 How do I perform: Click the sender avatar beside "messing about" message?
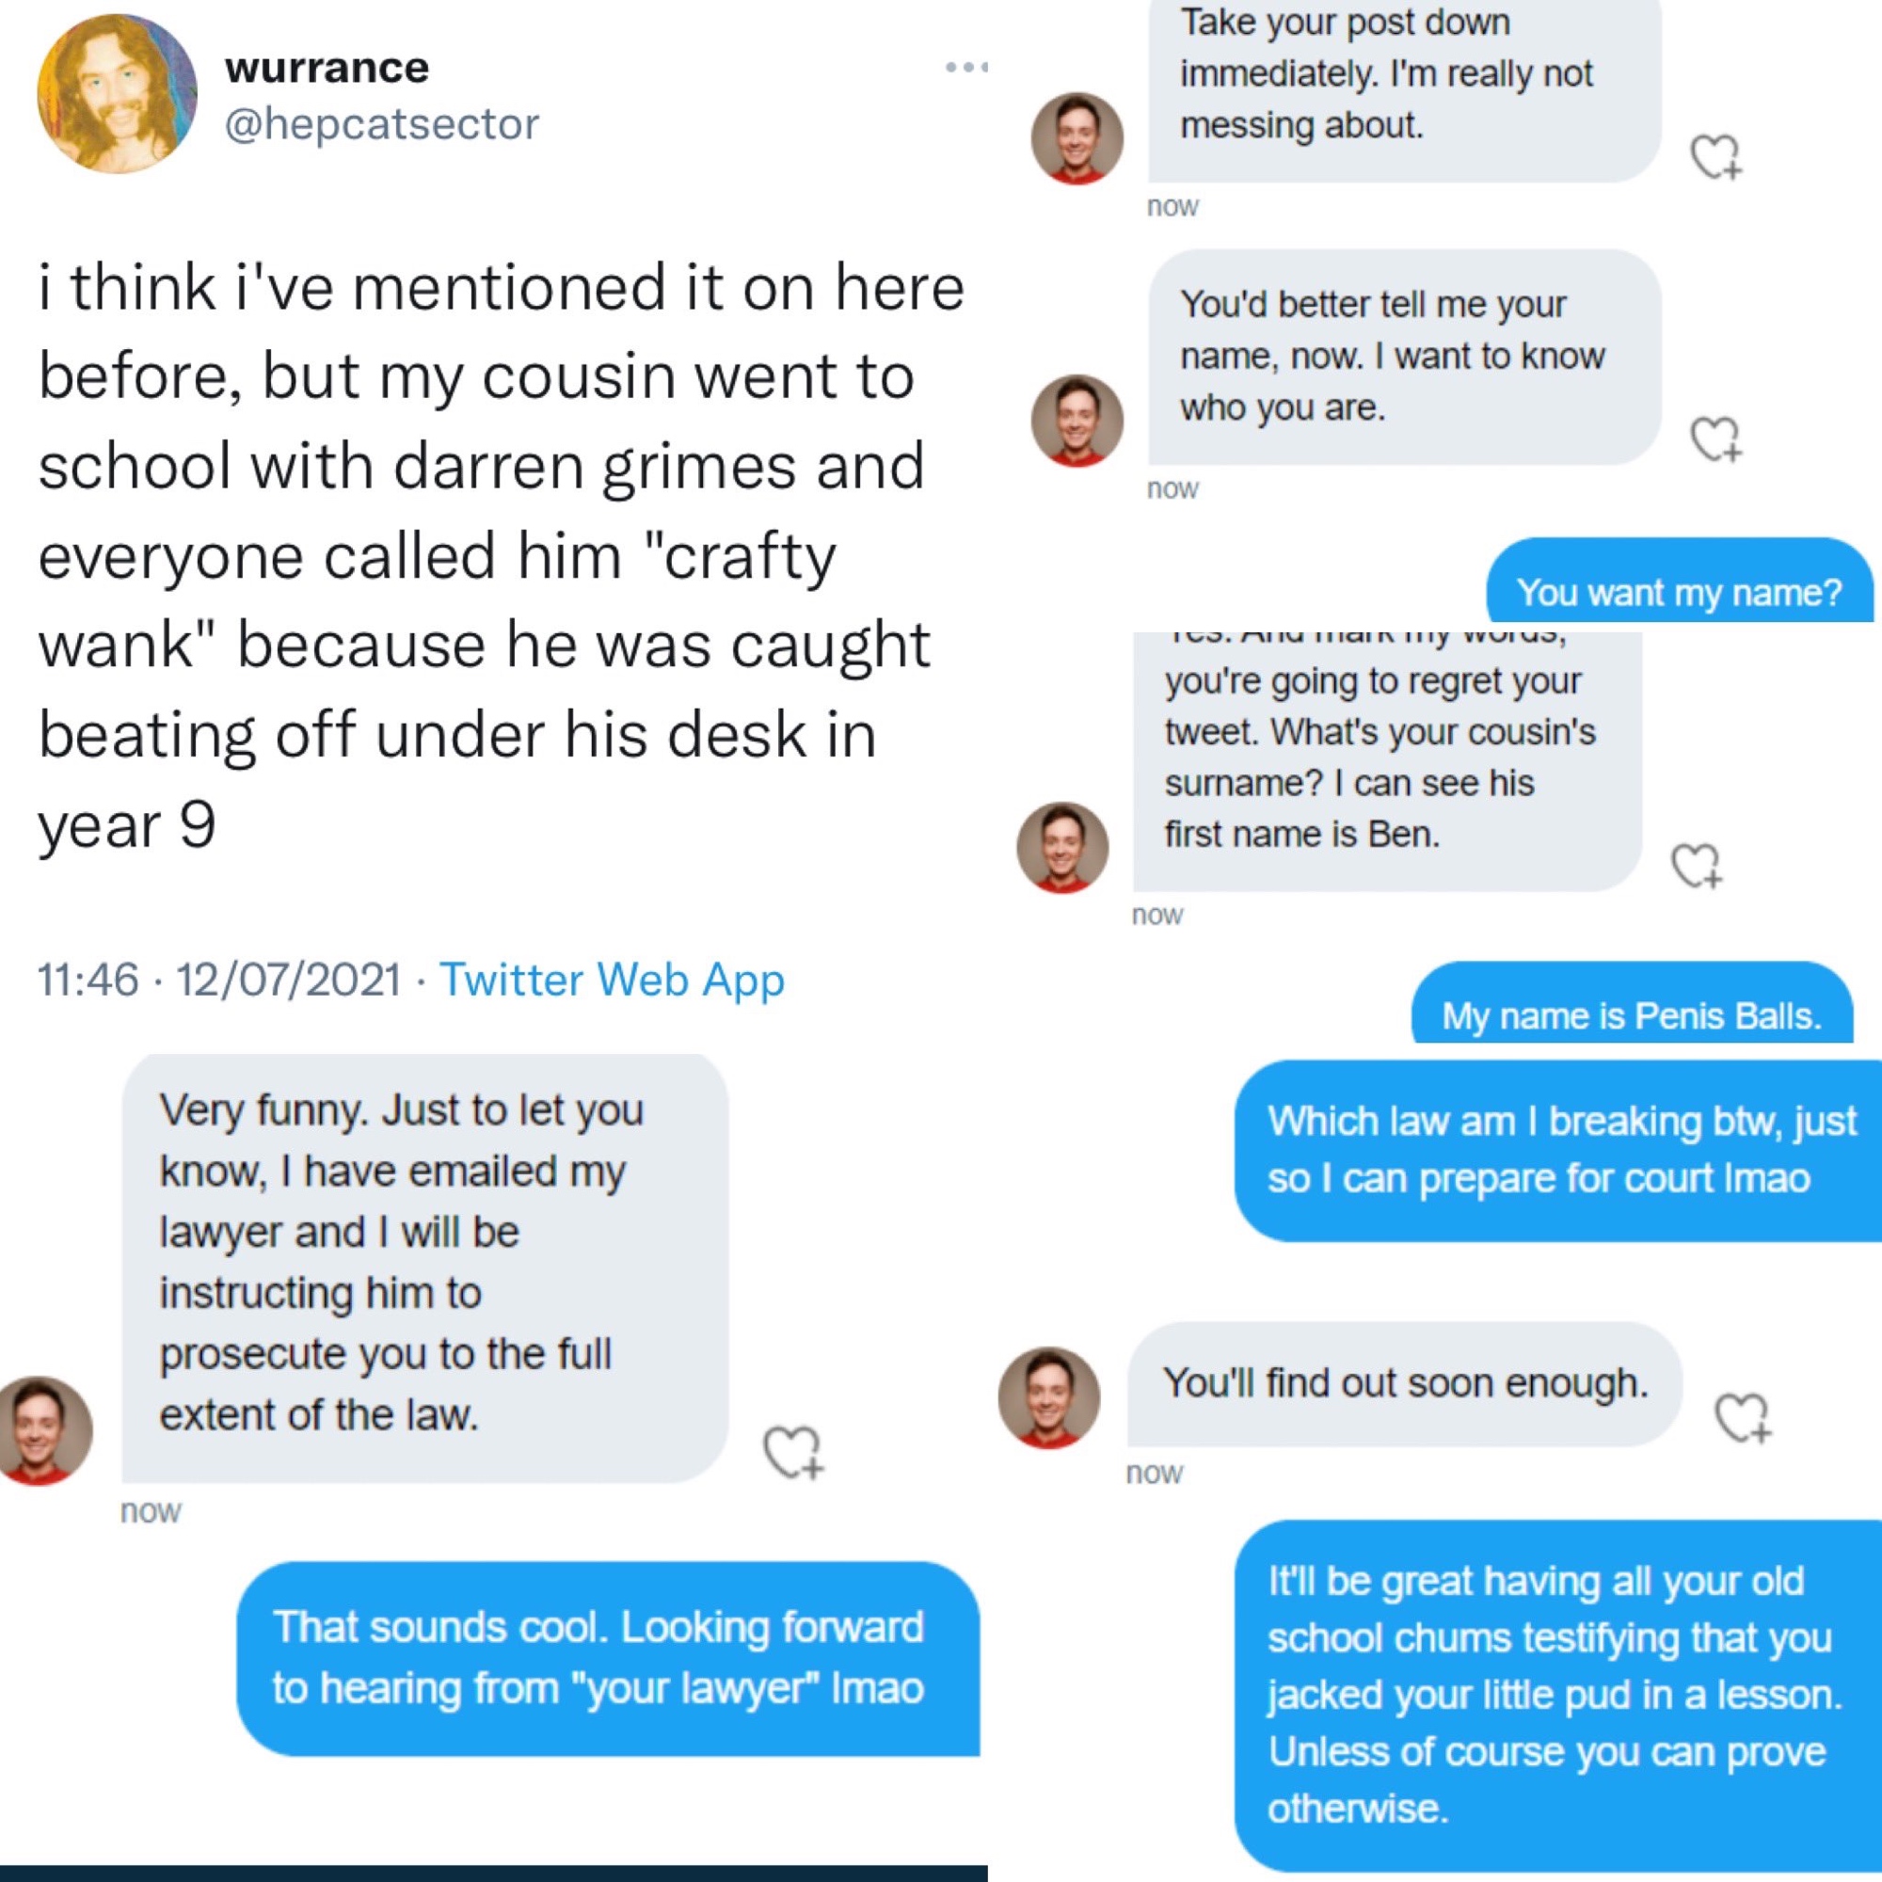[x=1077, y=138]
